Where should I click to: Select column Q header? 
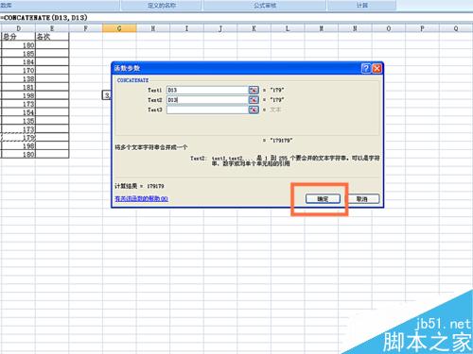[x=456, y=28]
